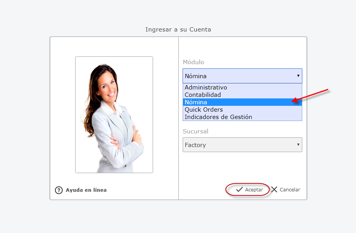Choose Contabilidad in the module list

(203, 95)
